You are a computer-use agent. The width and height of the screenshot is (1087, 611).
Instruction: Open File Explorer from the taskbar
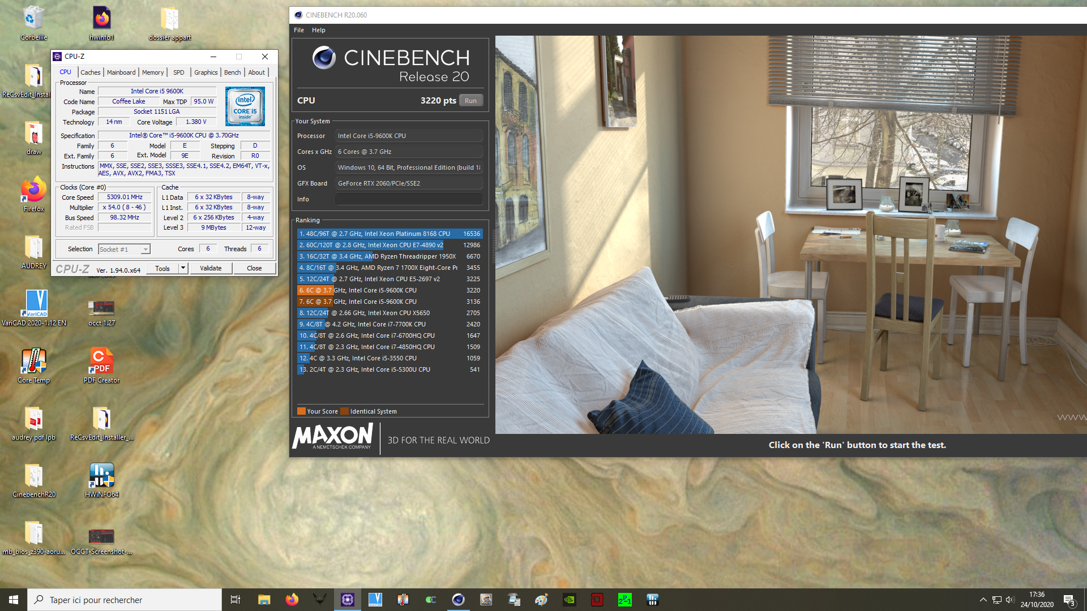[x=264, y=600]
